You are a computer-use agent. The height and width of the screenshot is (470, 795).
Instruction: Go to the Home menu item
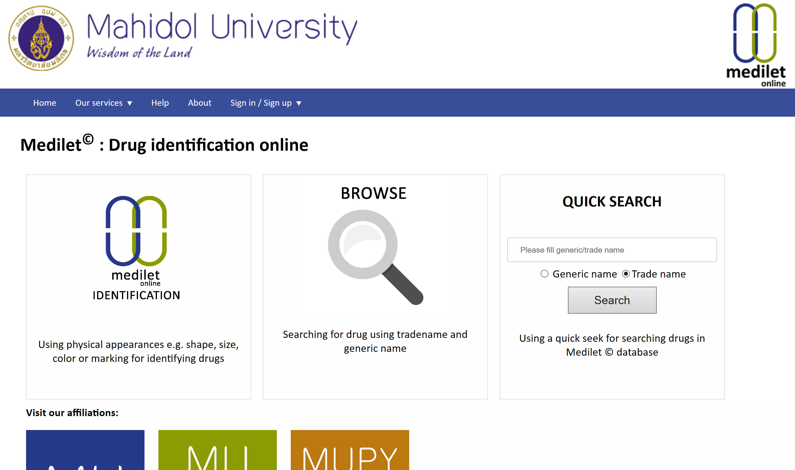click(45, 103)
